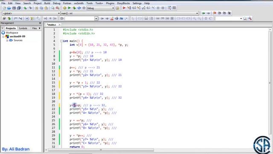Click the horizontal scrollbar thumb
Image resolution: width=273 pixels, height=154 pixels.
click(101, 150)
